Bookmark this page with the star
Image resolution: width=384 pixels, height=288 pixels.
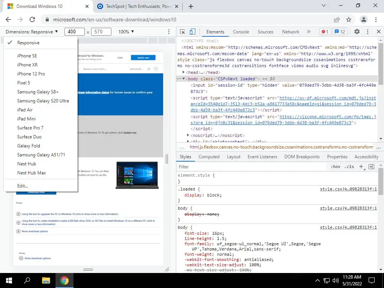[349, 19]
